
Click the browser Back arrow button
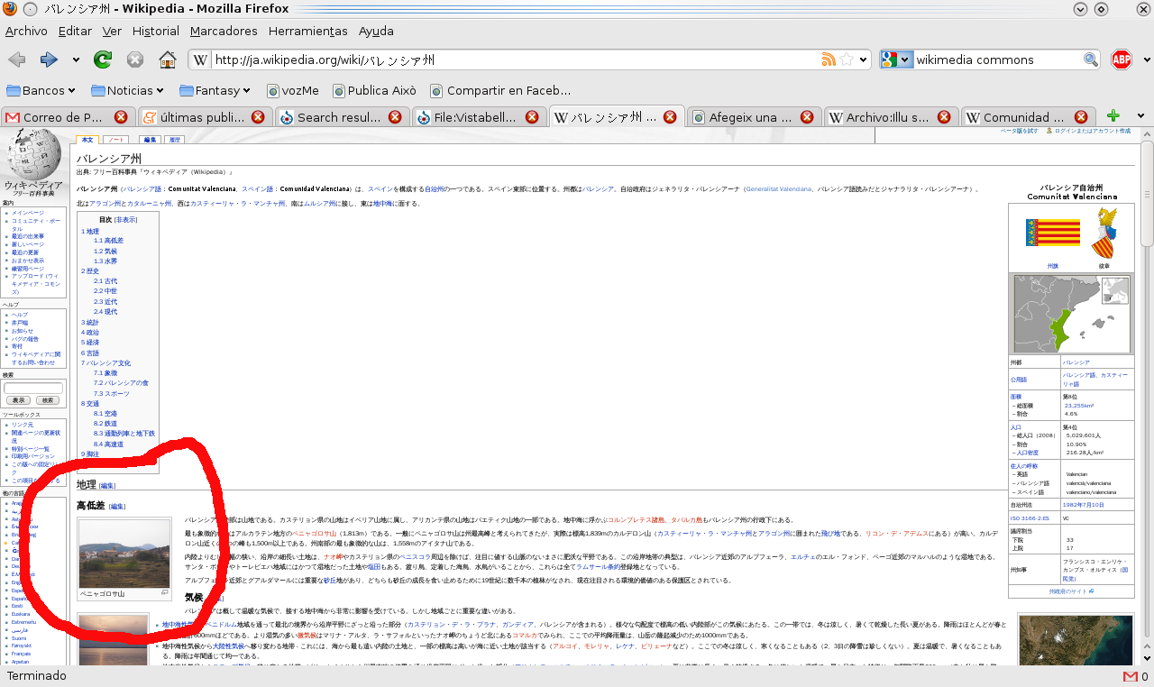click(16, 60)
